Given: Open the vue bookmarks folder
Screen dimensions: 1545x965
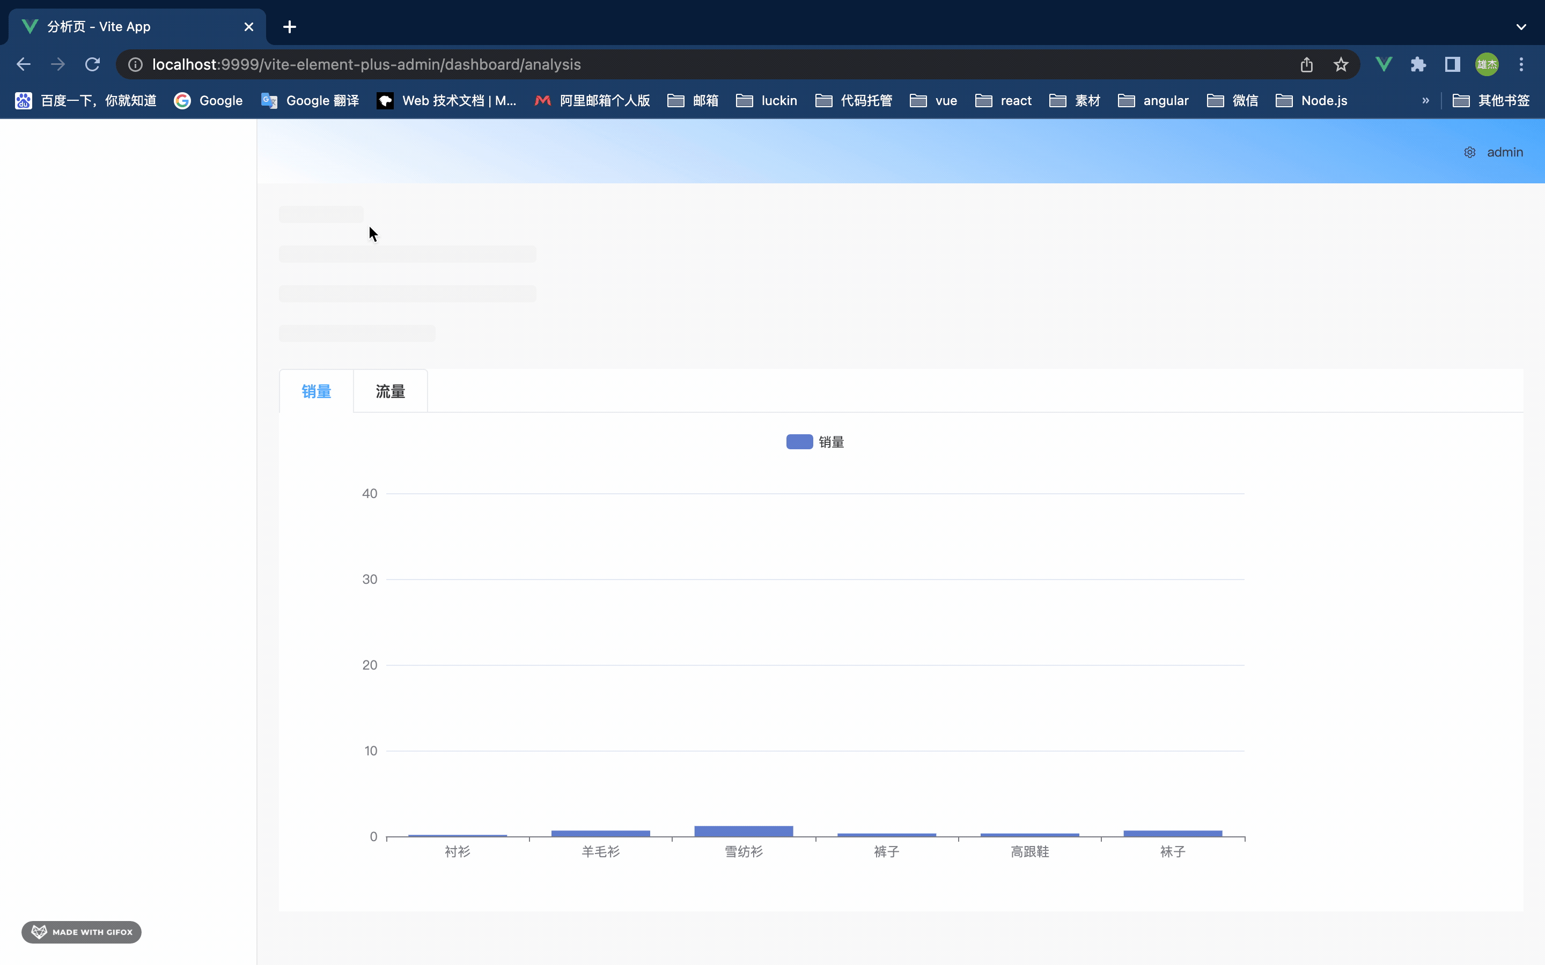Looking at the screenshot, I should pos(933,101).
